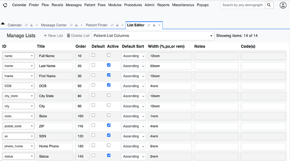Switch to the Patient Finder tab
The width and height of the screenshot is (290, 161).
click(x=97, y=25)
